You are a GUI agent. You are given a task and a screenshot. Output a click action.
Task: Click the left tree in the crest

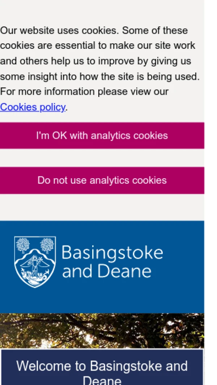23,245
